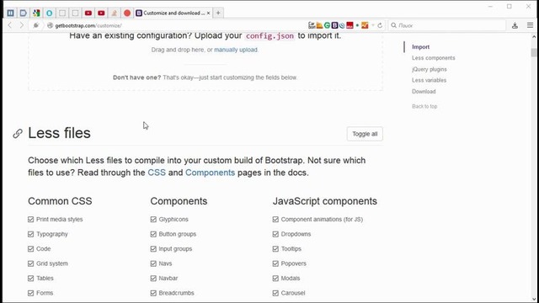Uncheck Print media styles checkbox
This screenshot has width=539, height=303.
[x=30, y=219]
